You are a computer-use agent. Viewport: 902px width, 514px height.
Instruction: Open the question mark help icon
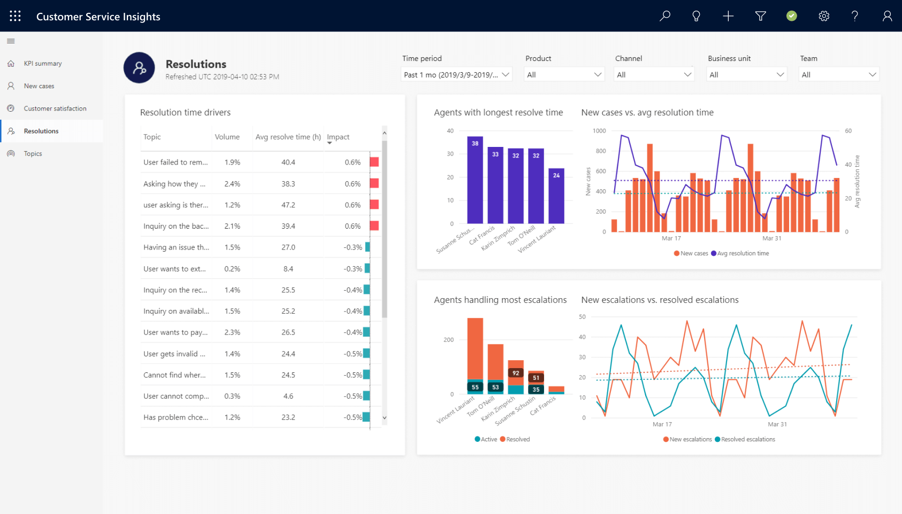point(855,16)
